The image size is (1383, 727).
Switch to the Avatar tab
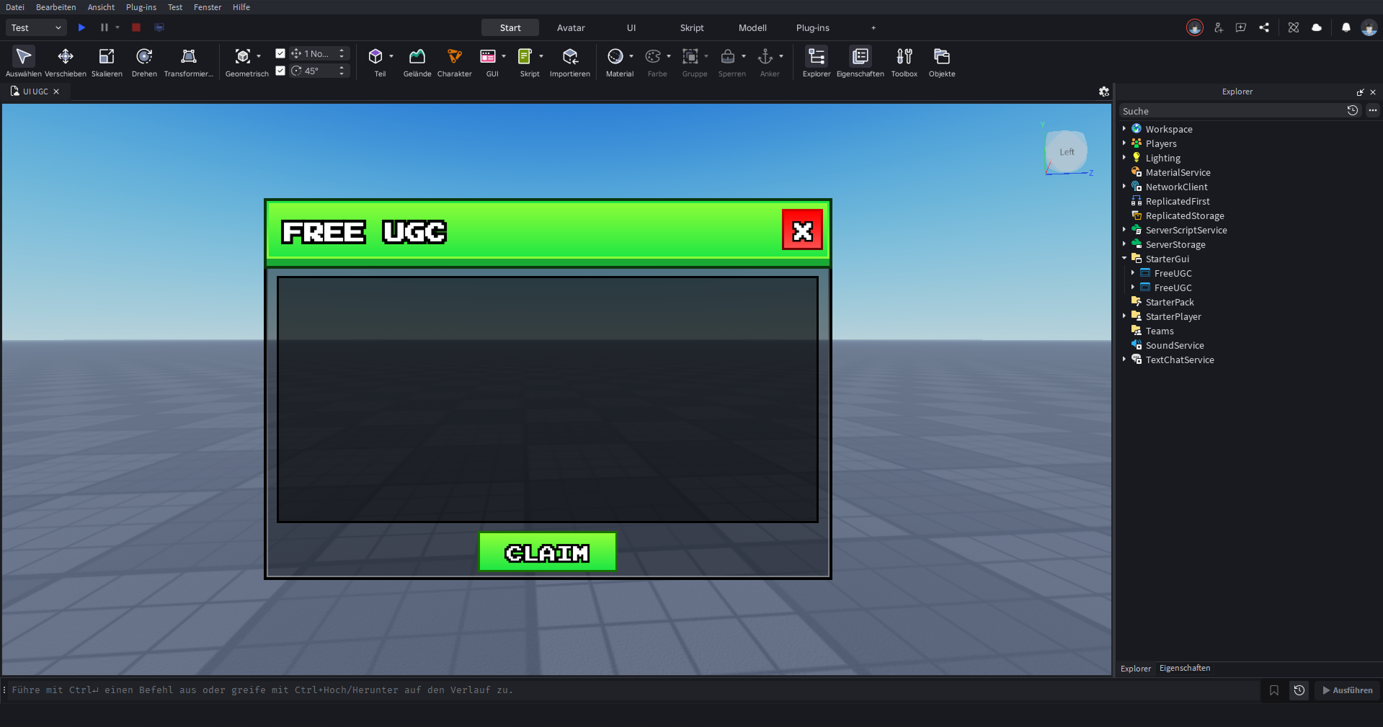tap(571, 27)
